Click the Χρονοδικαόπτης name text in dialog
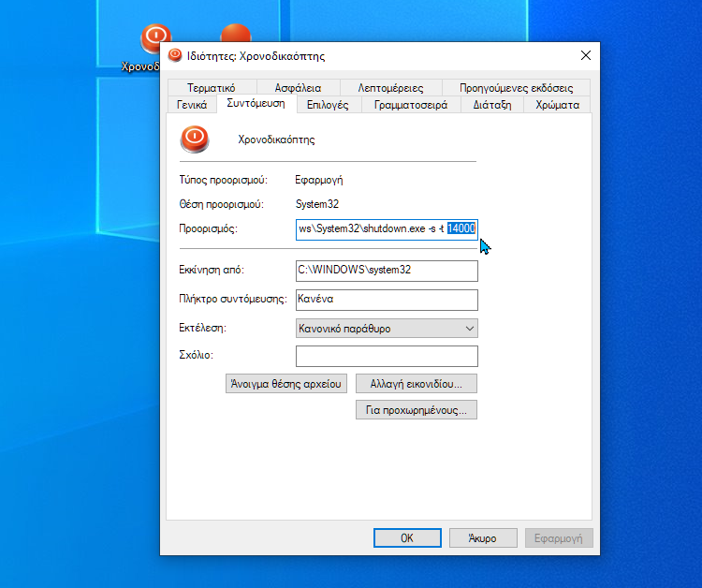Image resolution: width=702 pixels, height=588 pixels. coord(276,140)
